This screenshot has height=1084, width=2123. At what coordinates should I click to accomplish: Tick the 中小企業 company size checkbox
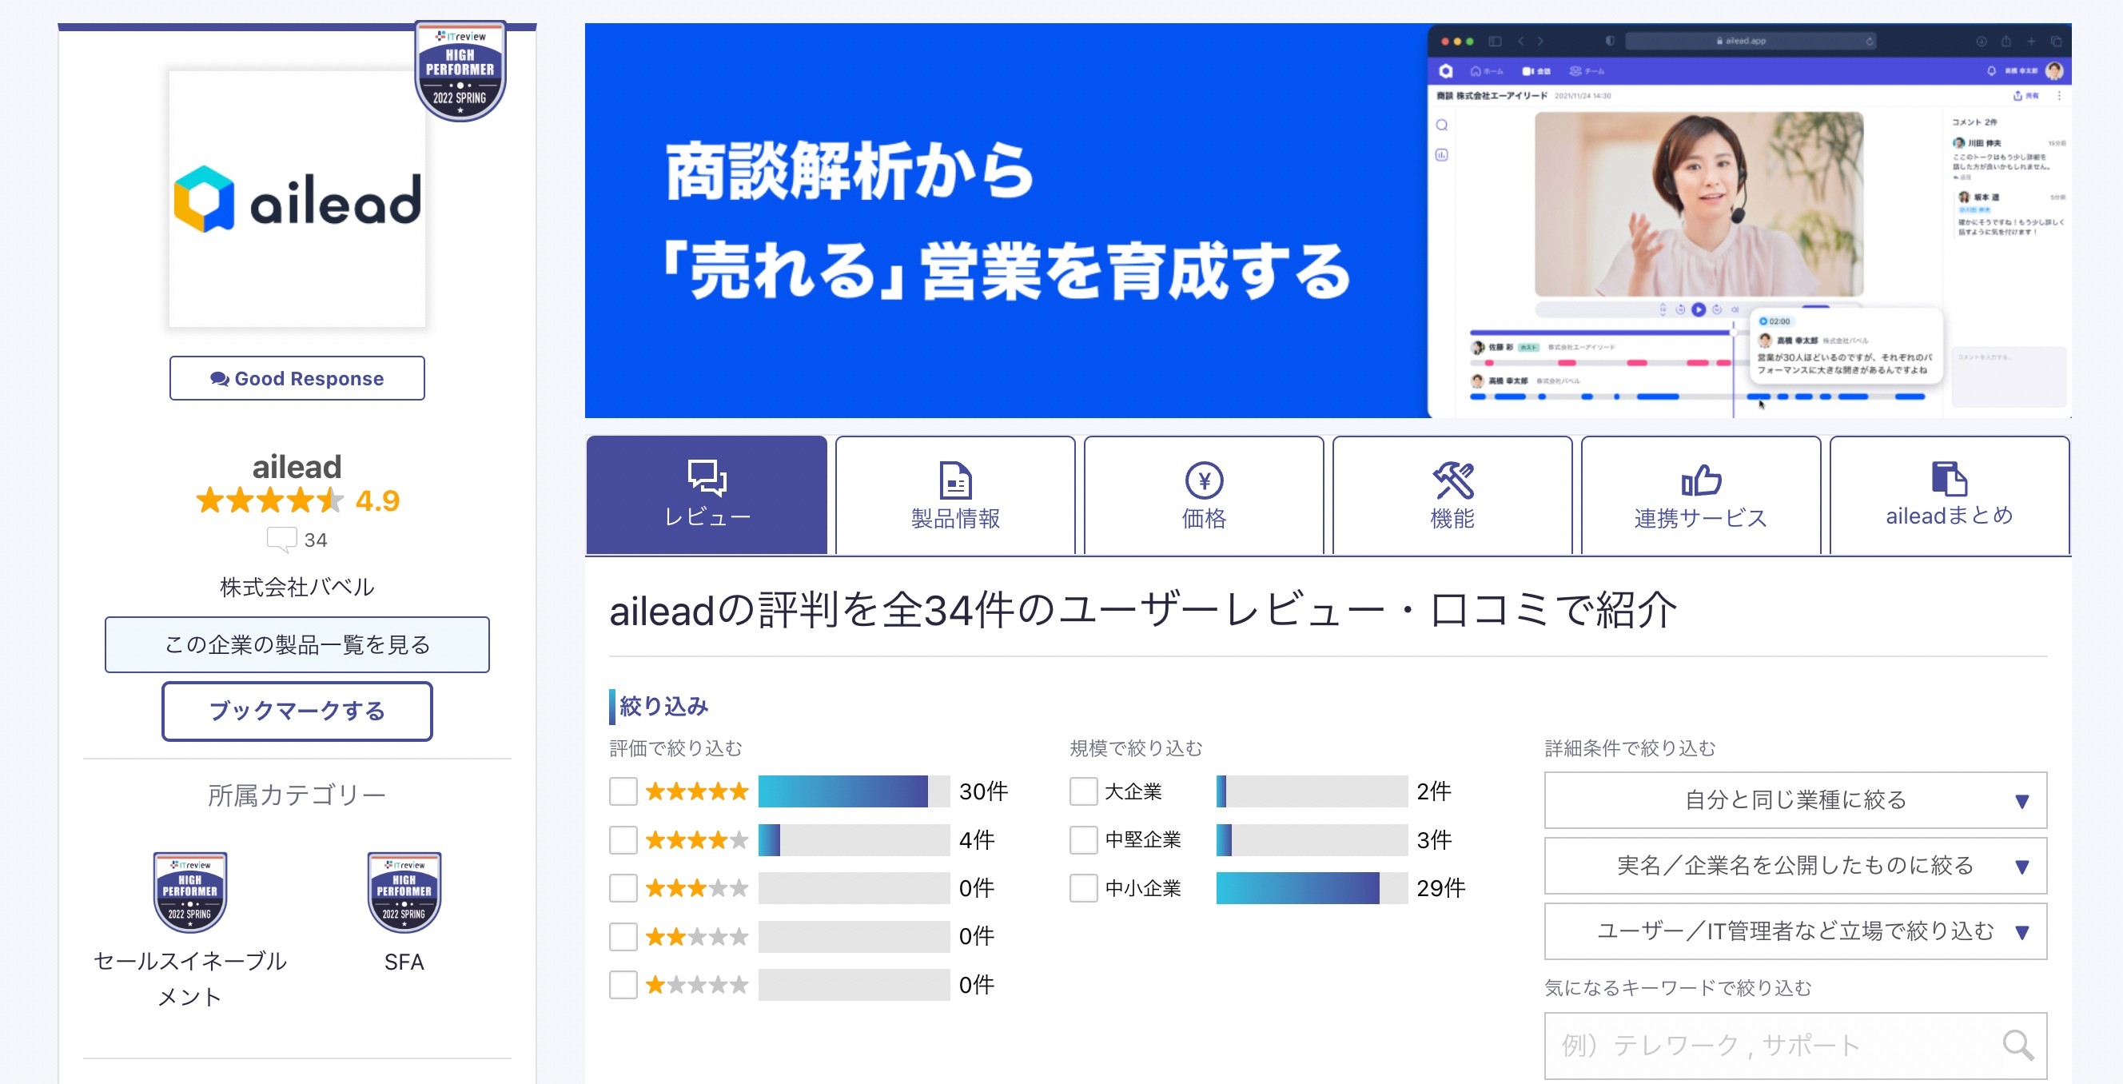(1083, 888)
